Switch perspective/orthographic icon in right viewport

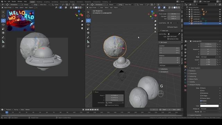pyautogui.click(x=155, y=32)
